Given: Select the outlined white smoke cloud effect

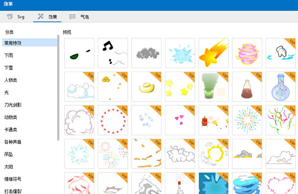Looking at the screenshot, I should [x=180, y=154].
